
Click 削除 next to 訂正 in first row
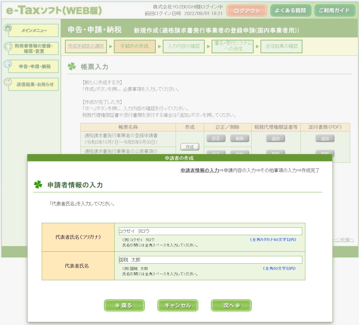[240, 139]
